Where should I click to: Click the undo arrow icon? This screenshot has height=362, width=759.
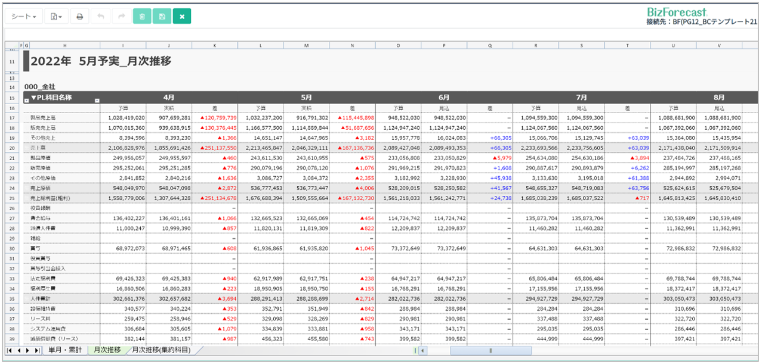(100, 17)
